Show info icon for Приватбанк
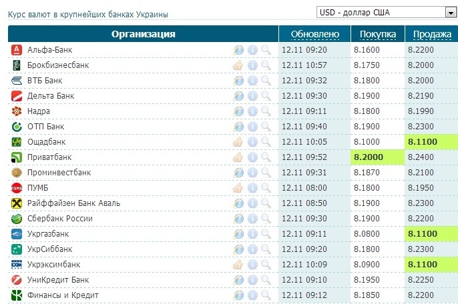The width and height of the screenshot is (458, 304). (x=252, y=157)
